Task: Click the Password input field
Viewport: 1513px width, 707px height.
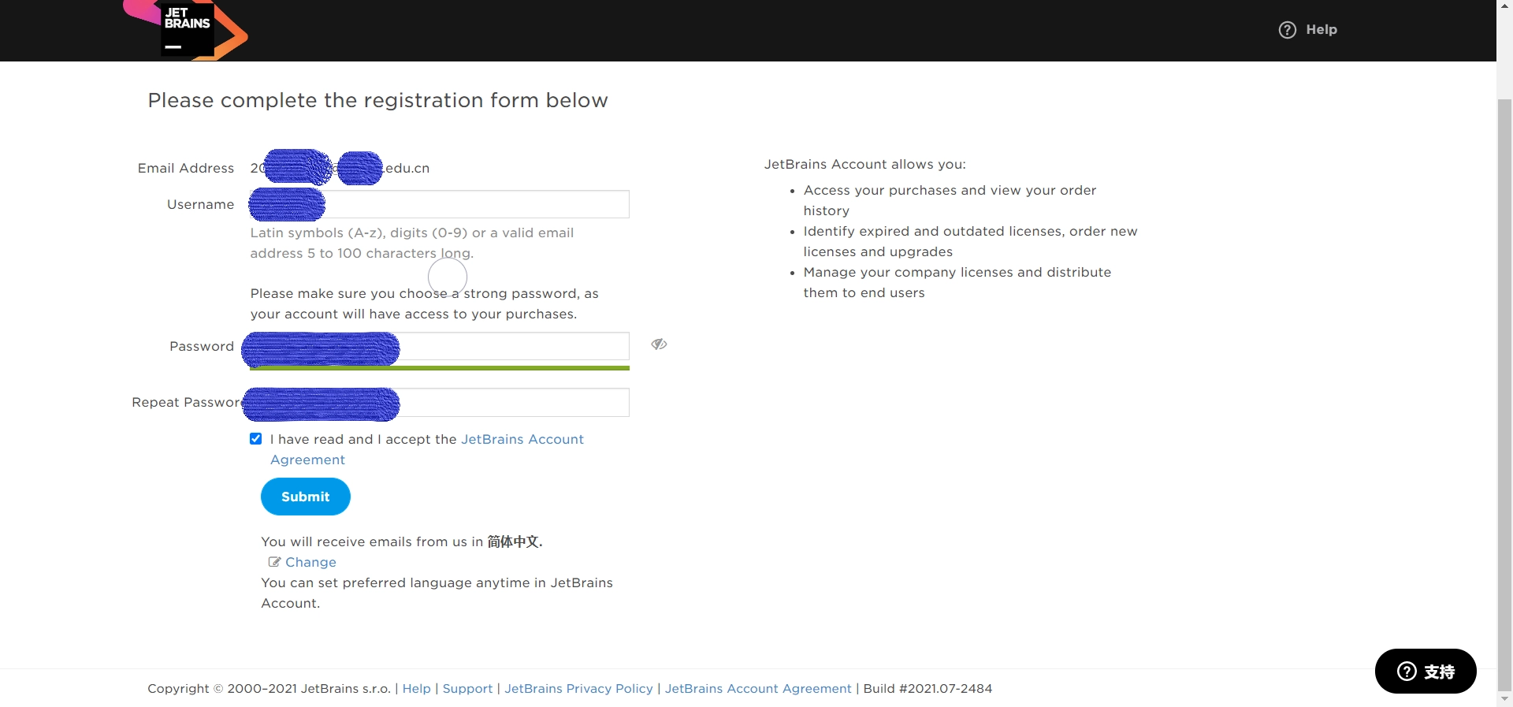Action: pos(512,346)
